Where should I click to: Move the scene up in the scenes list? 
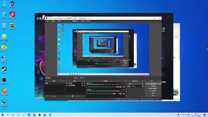[53, 96]
